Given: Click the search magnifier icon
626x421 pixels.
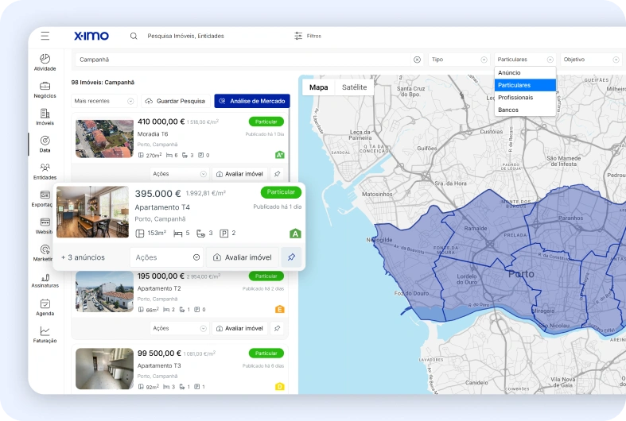Looking at the screenshot, I should [134, 36].
